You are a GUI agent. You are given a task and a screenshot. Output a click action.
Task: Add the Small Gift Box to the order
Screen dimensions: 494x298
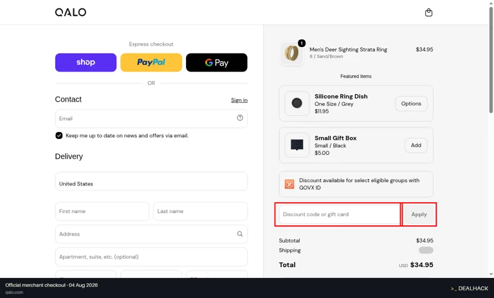416,145
